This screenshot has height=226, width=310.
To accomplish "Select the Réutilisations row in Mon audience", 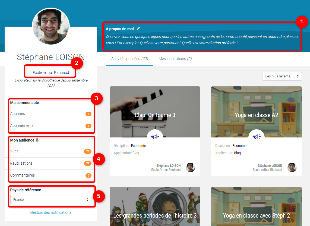I will click(21, 163).
